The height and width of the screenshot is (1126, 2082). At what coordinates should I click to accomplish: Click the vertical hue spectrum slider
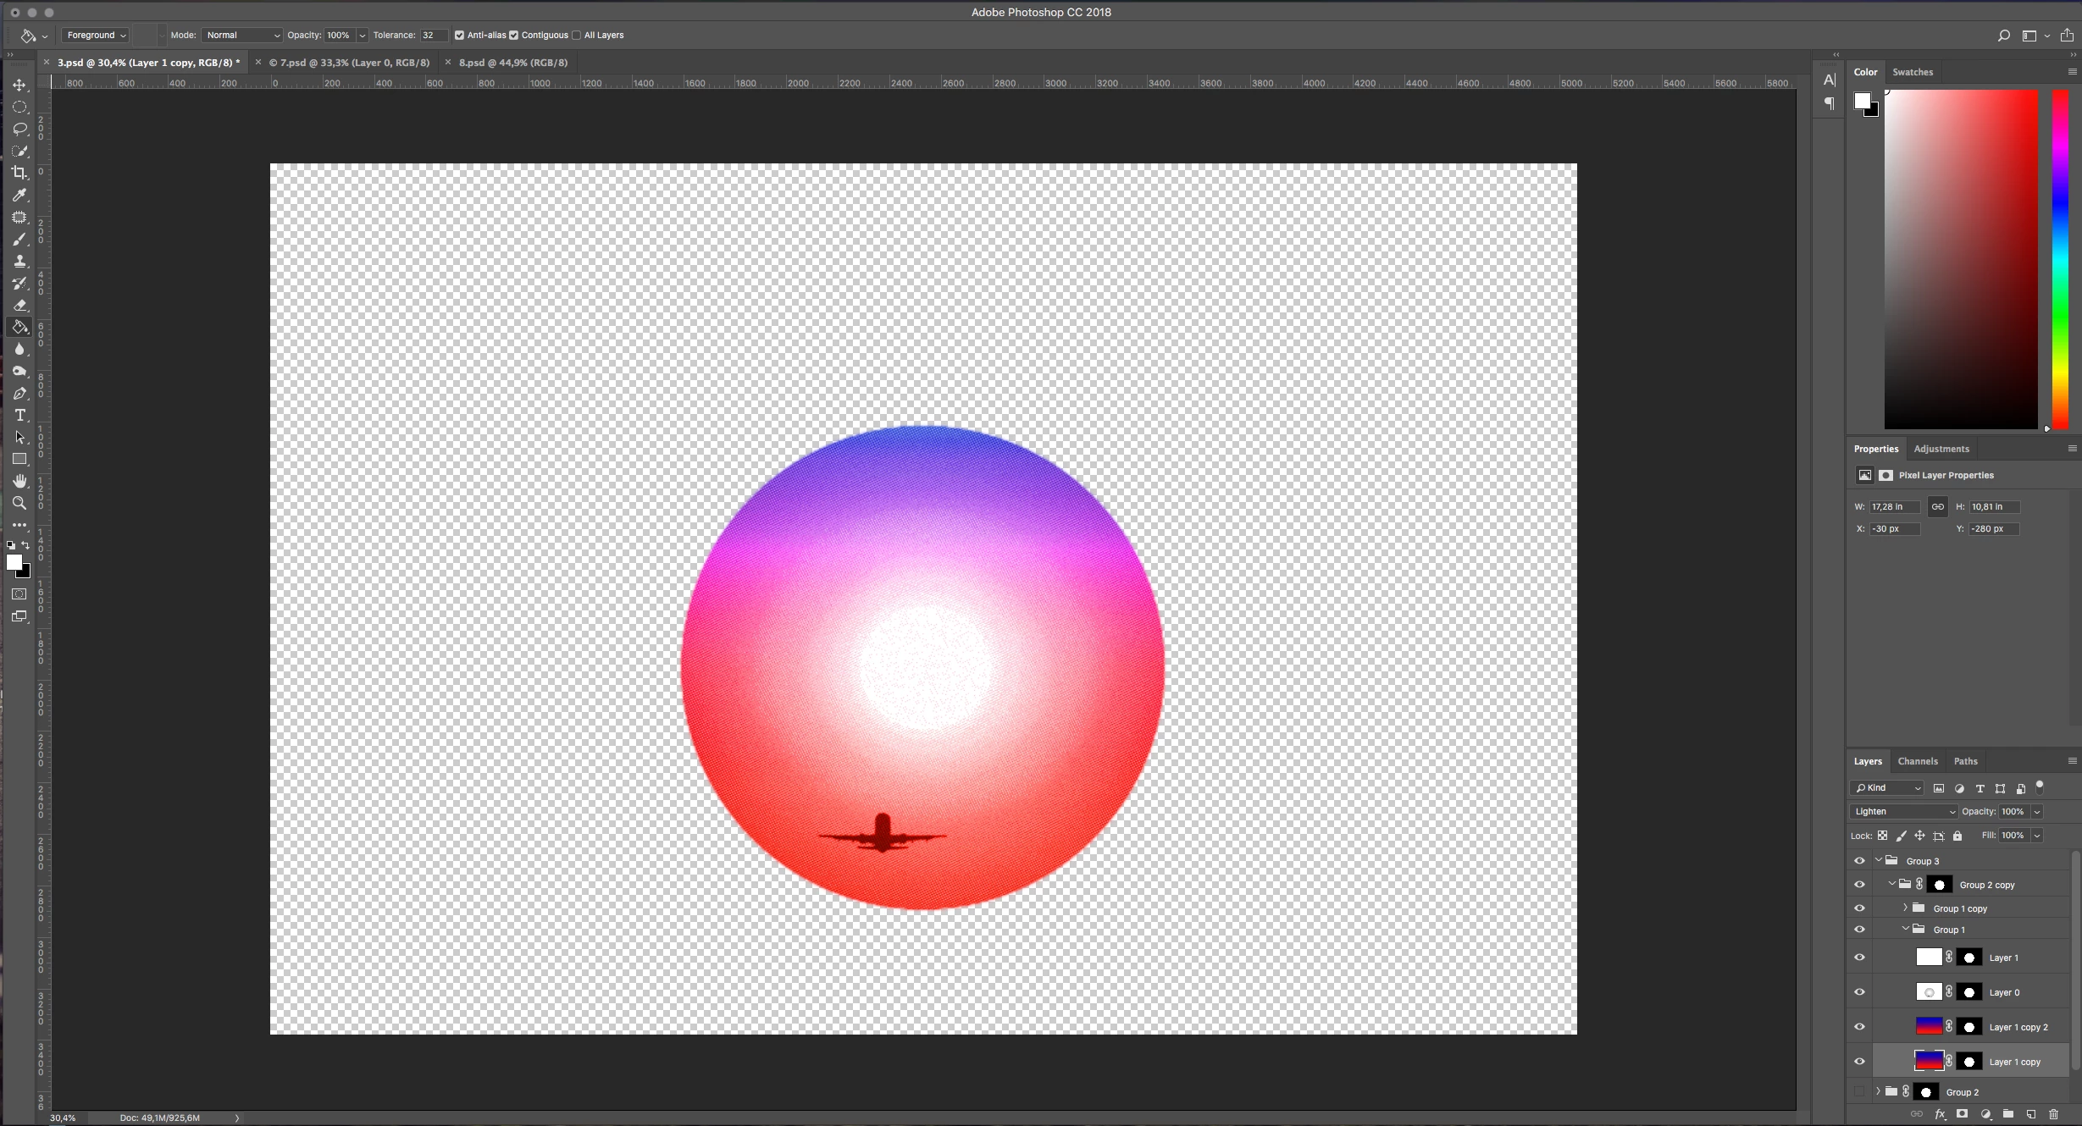pyautogui.click(x=2060, y=258)
